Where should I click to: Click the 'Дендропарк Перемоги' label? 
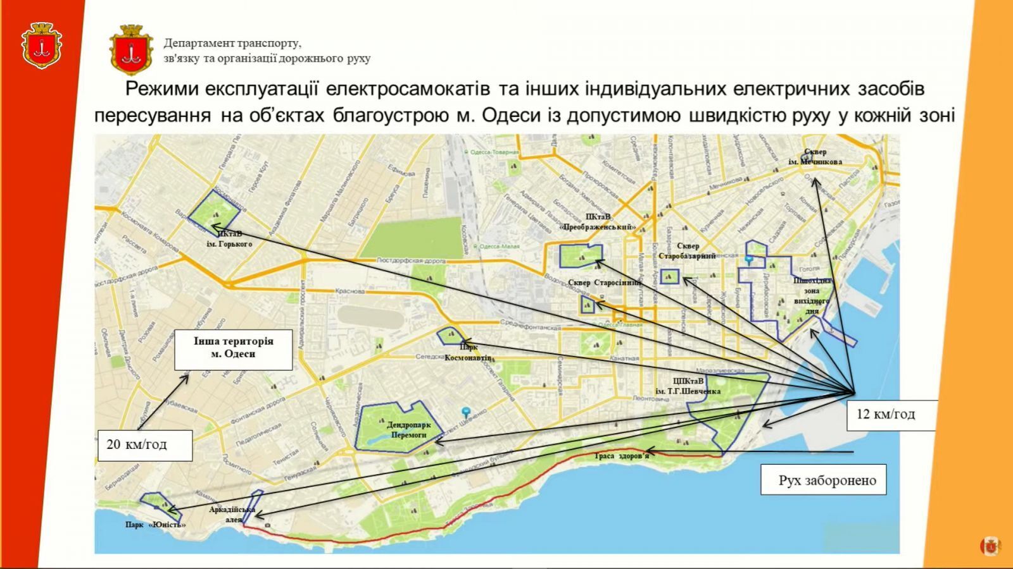click(408, 431)
